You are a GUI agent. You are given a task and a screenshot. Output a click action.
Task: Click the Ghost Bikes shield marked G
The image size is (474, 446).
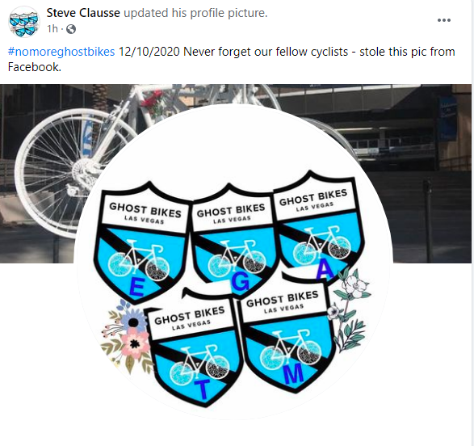tap(233, 238)
